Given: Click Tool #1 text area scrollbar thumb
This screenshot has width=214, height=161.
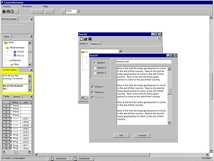Looking at the screenshot, I should click(x=169, y=91).
